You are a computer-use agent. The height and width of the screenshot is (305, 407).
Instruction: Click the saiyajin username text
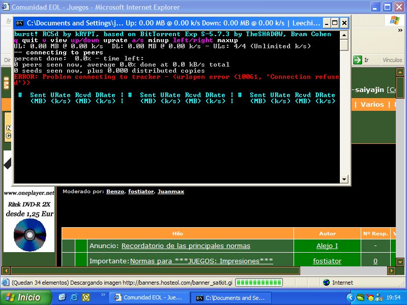[369, 90]
